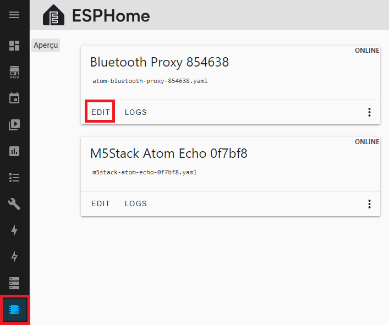The height and width of the screenshot is (325, 389).
Task: Open the Overview dashboard icon in sidebar
Action: point(14,46)
